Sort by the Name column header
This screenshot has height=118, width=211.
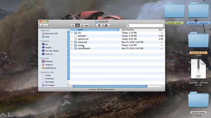(x=95, y=30)
